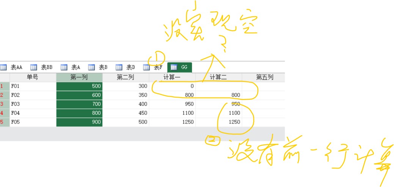The height and width of the screenshot is (187, 394).
Task: Click 计算一 cell in row F05
Action: [x=172, y=122]
